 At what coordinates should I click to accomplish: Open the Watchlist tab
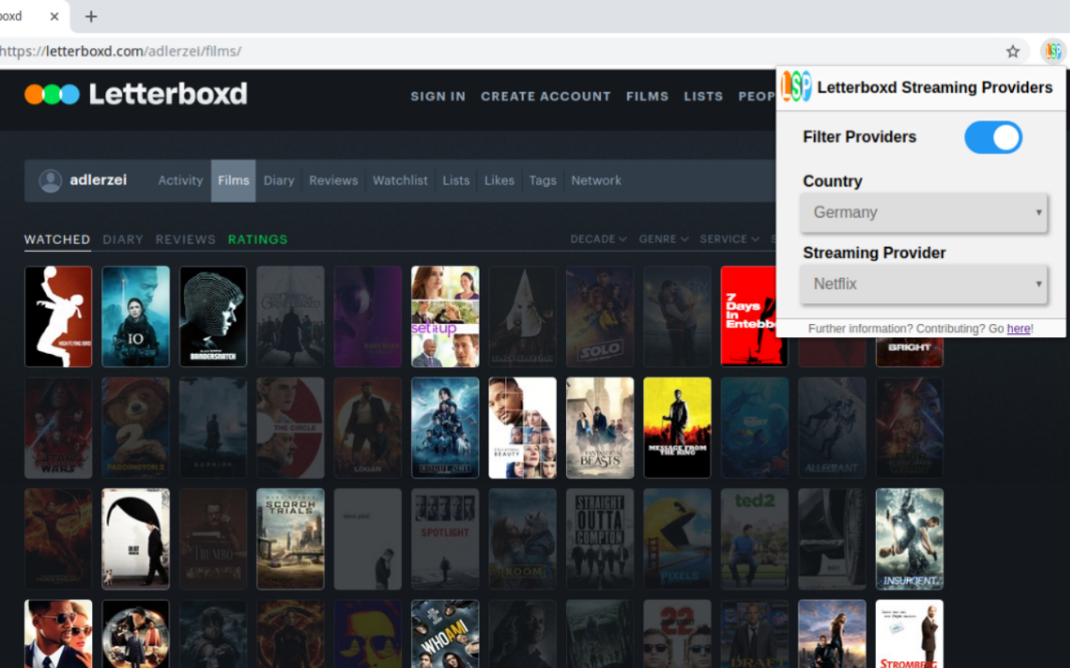coord(400,180)
